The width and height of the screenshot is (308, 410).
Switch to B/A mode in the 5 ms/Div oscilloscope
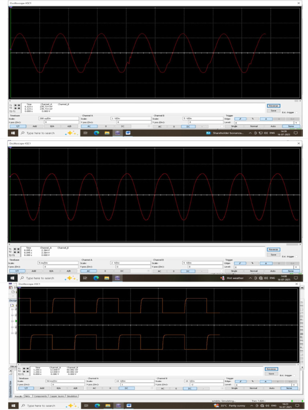[51, 271]
